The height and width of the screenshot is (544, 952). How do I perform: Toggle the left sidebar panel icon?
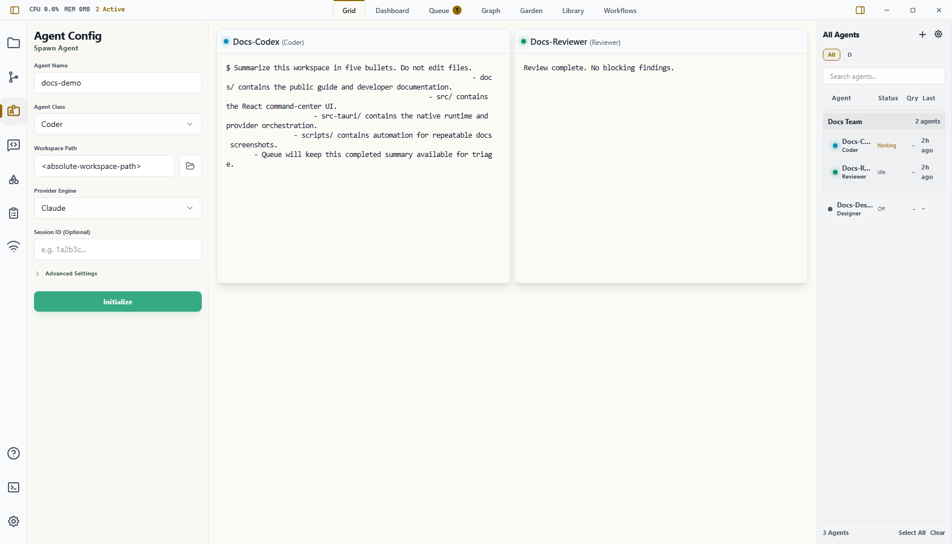(x=15, y=10)
